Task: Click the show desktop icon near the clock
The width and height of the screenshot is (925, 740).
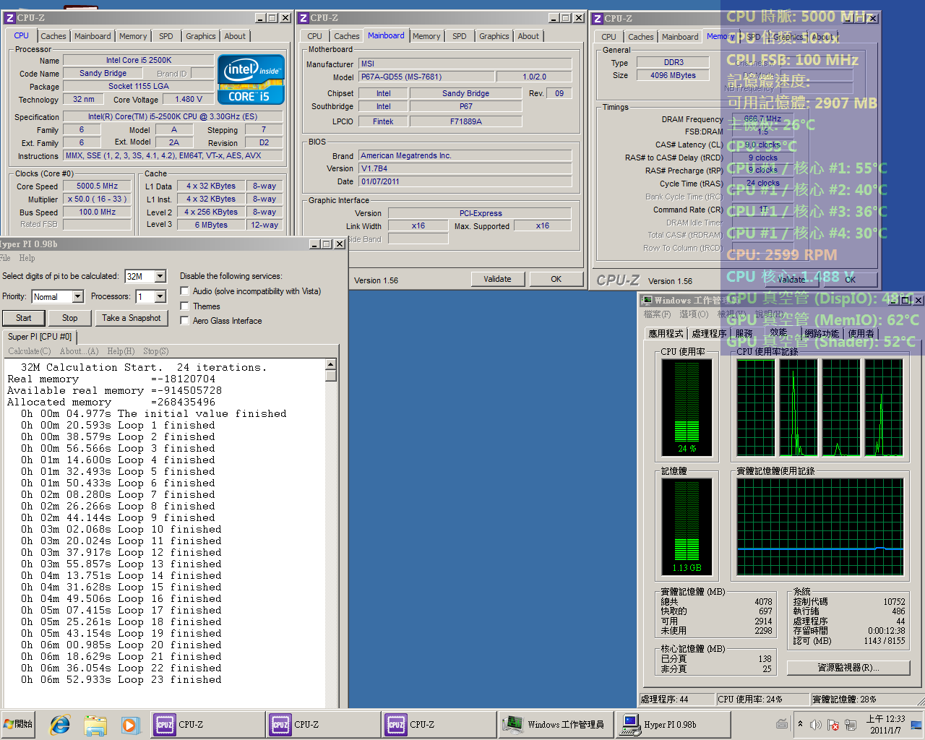Action: click(916, 724)
